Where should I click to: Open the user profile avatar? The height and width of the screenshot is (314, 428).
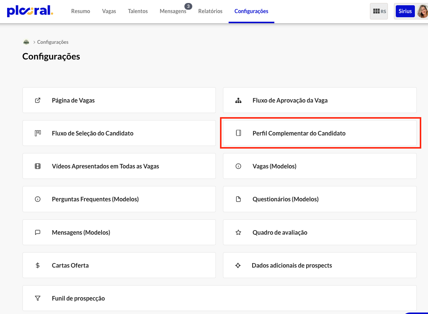[x=422, y=11]
